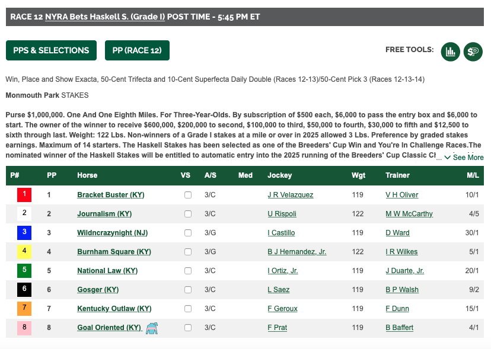View jockey U Rispoli's profile
The width and height of the screenshot is (491, 349).
(x=282, y=214)
